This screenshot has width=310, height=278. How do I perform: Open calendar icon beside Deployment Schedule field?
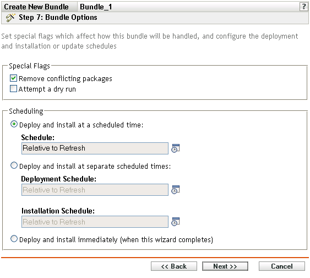click(175, 190)
